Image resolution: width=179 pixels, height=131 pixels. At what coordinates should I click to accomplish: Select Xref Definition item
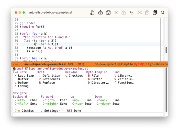(50, 76)
